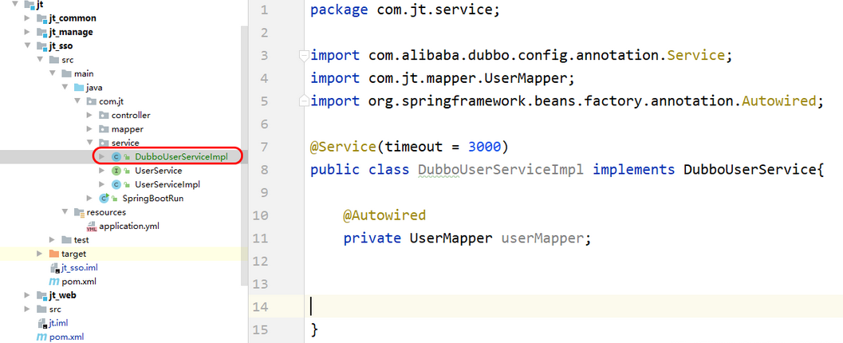Collapse the resources folder arrow
843x343 pixels.
[x=65, y=212]
